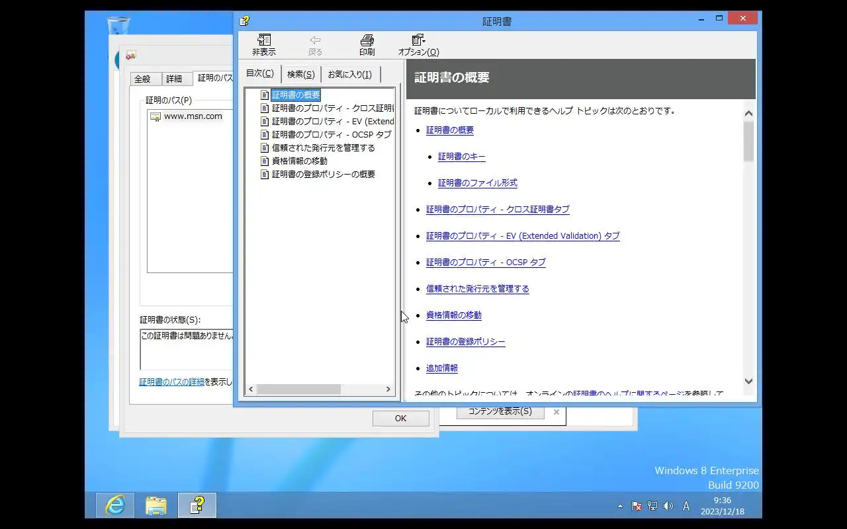Switch to the 検索(S) tab
This screenshot has width=847, height=529.
point(300,75)
